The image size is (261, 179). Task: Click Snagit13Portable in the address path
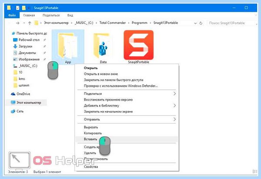click(166, 23)
